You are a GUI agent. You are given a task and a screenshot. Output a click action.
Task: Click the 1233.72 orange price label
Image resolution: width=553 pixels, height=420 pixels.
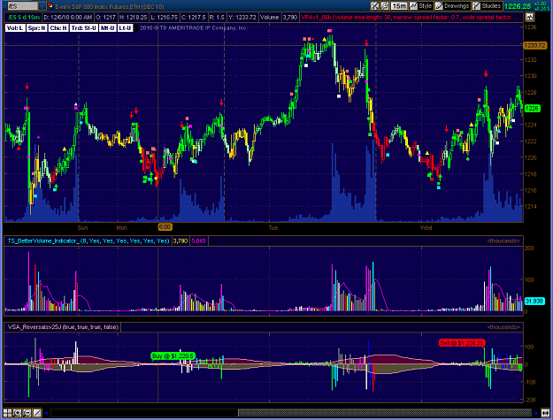pos(535,45)
